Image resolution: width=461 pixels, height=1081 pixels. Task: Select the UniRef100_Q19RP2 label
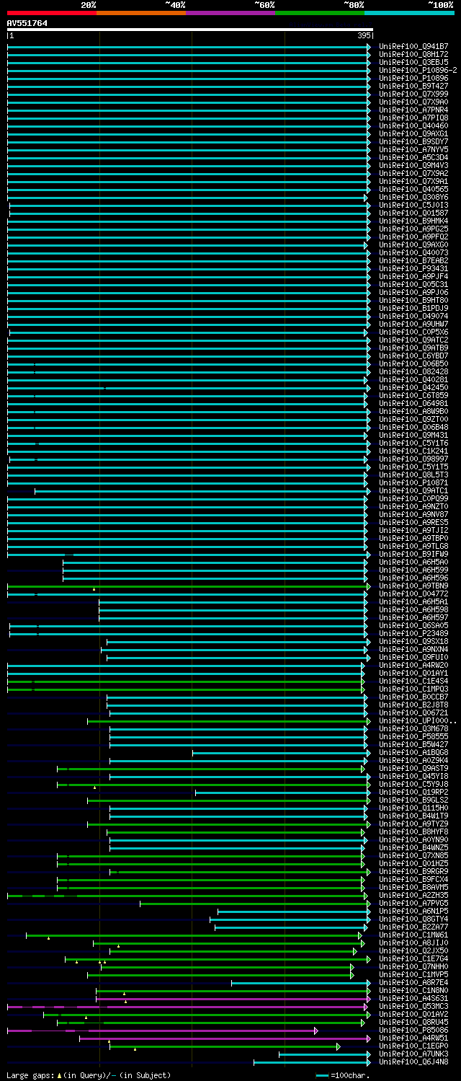tap(413, 792)
